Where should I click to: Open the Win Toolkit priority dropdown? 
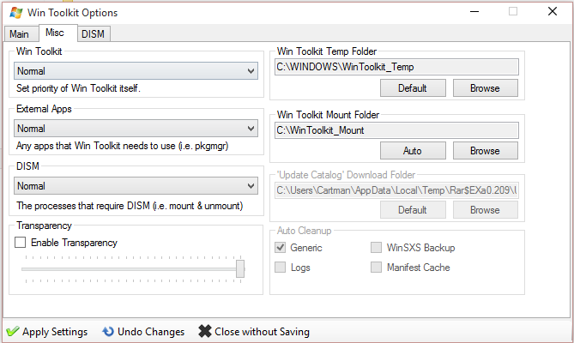(136, 71)
